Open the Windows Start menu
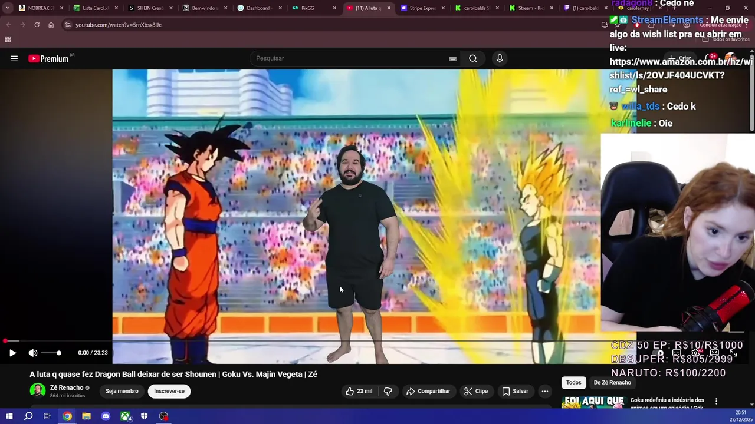This screenshot has width=755, height=424. pyautogui.click(x=9, y=416)
